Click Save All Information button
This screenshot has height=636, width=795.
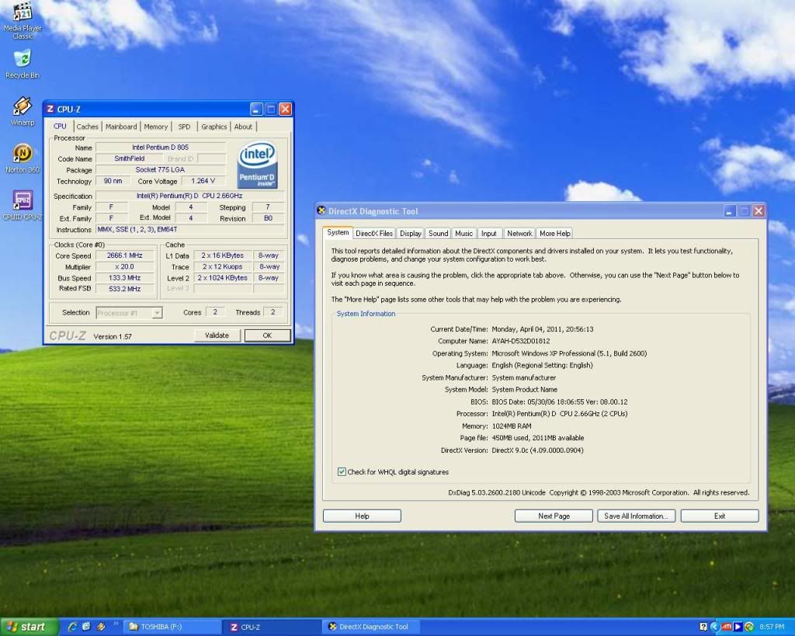(x=637, y=516)
